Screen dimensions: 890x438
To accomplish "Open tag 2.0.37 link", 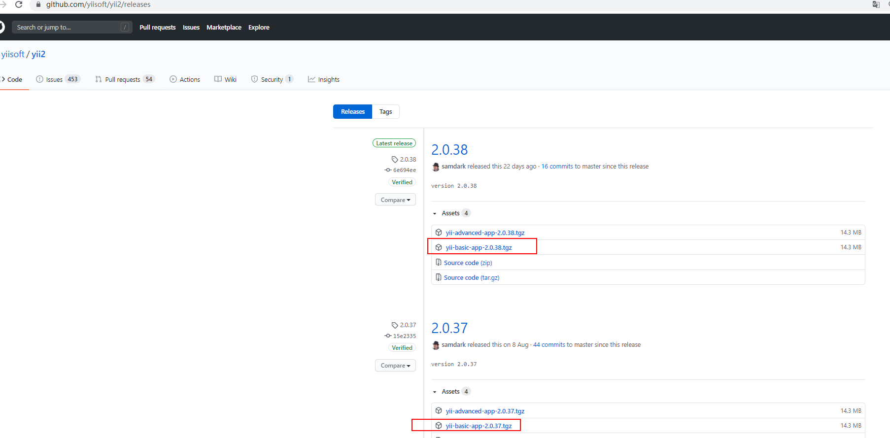I will tap(404, 325).
